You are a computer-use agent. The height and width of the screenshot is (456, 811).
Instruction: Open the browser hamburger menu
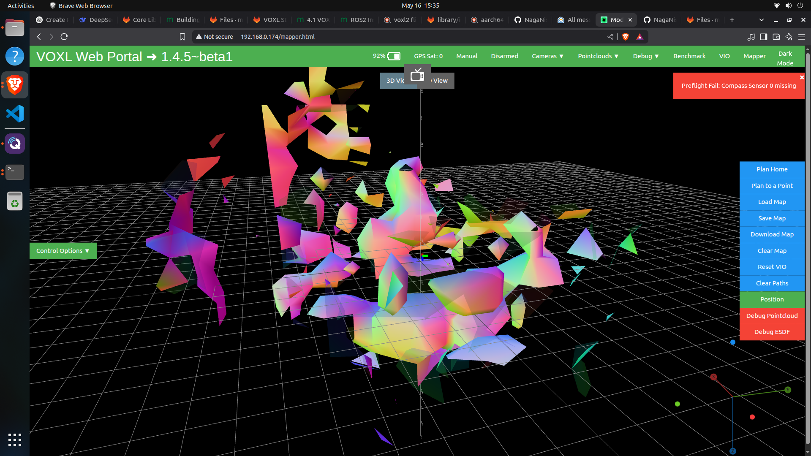coord(802,37)
